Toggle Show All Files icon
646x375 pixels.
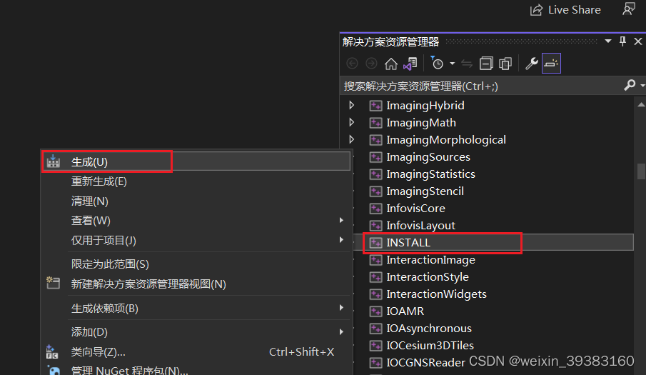[505, 64]
